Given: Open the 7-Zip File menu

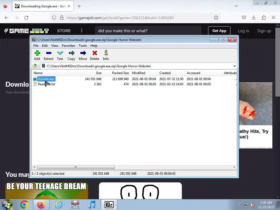Looking at the screenshot, I should coord(36,46).
